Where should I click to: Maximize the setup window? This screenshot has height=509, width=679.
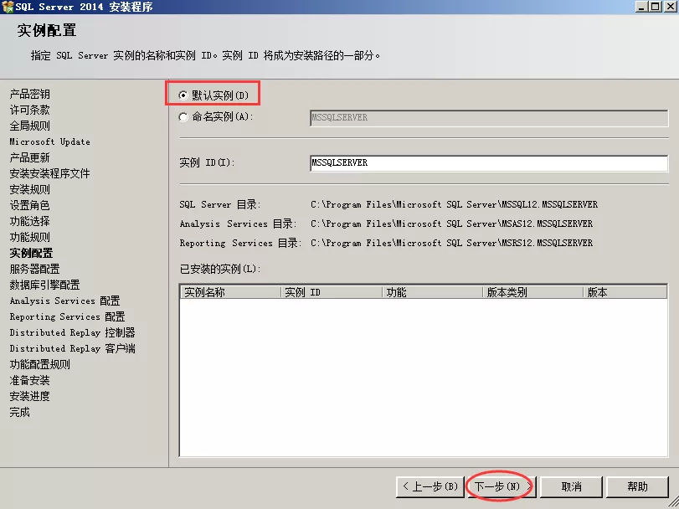click(656, 7)
